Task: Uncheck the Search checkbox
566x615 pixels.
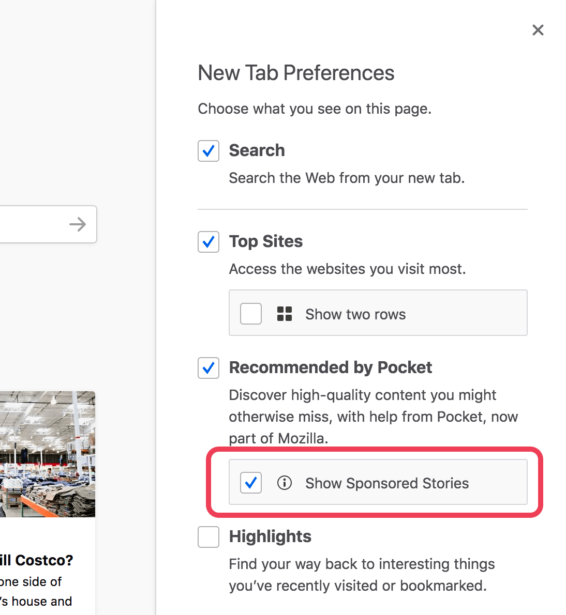Action: (x=208, y=150)
